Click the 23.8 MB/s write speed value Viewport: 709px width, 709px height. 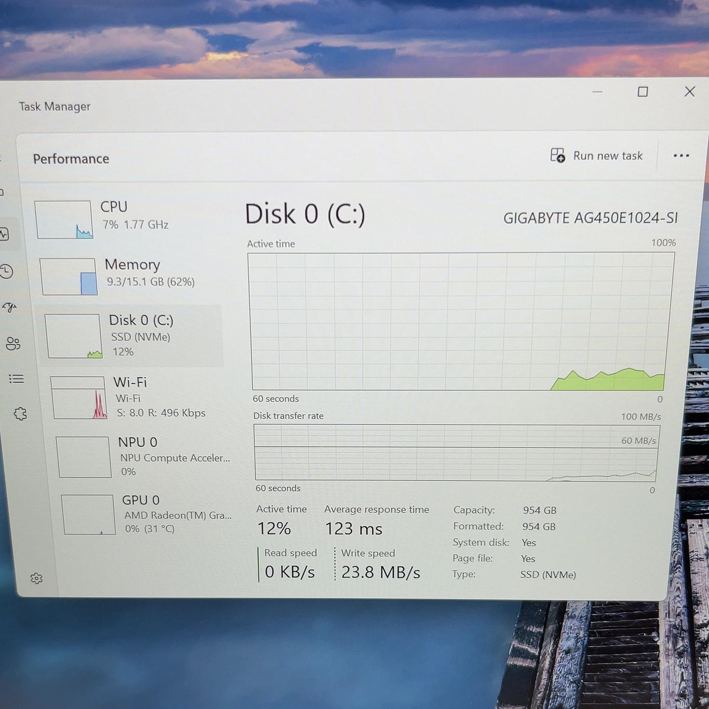[380, 572]
